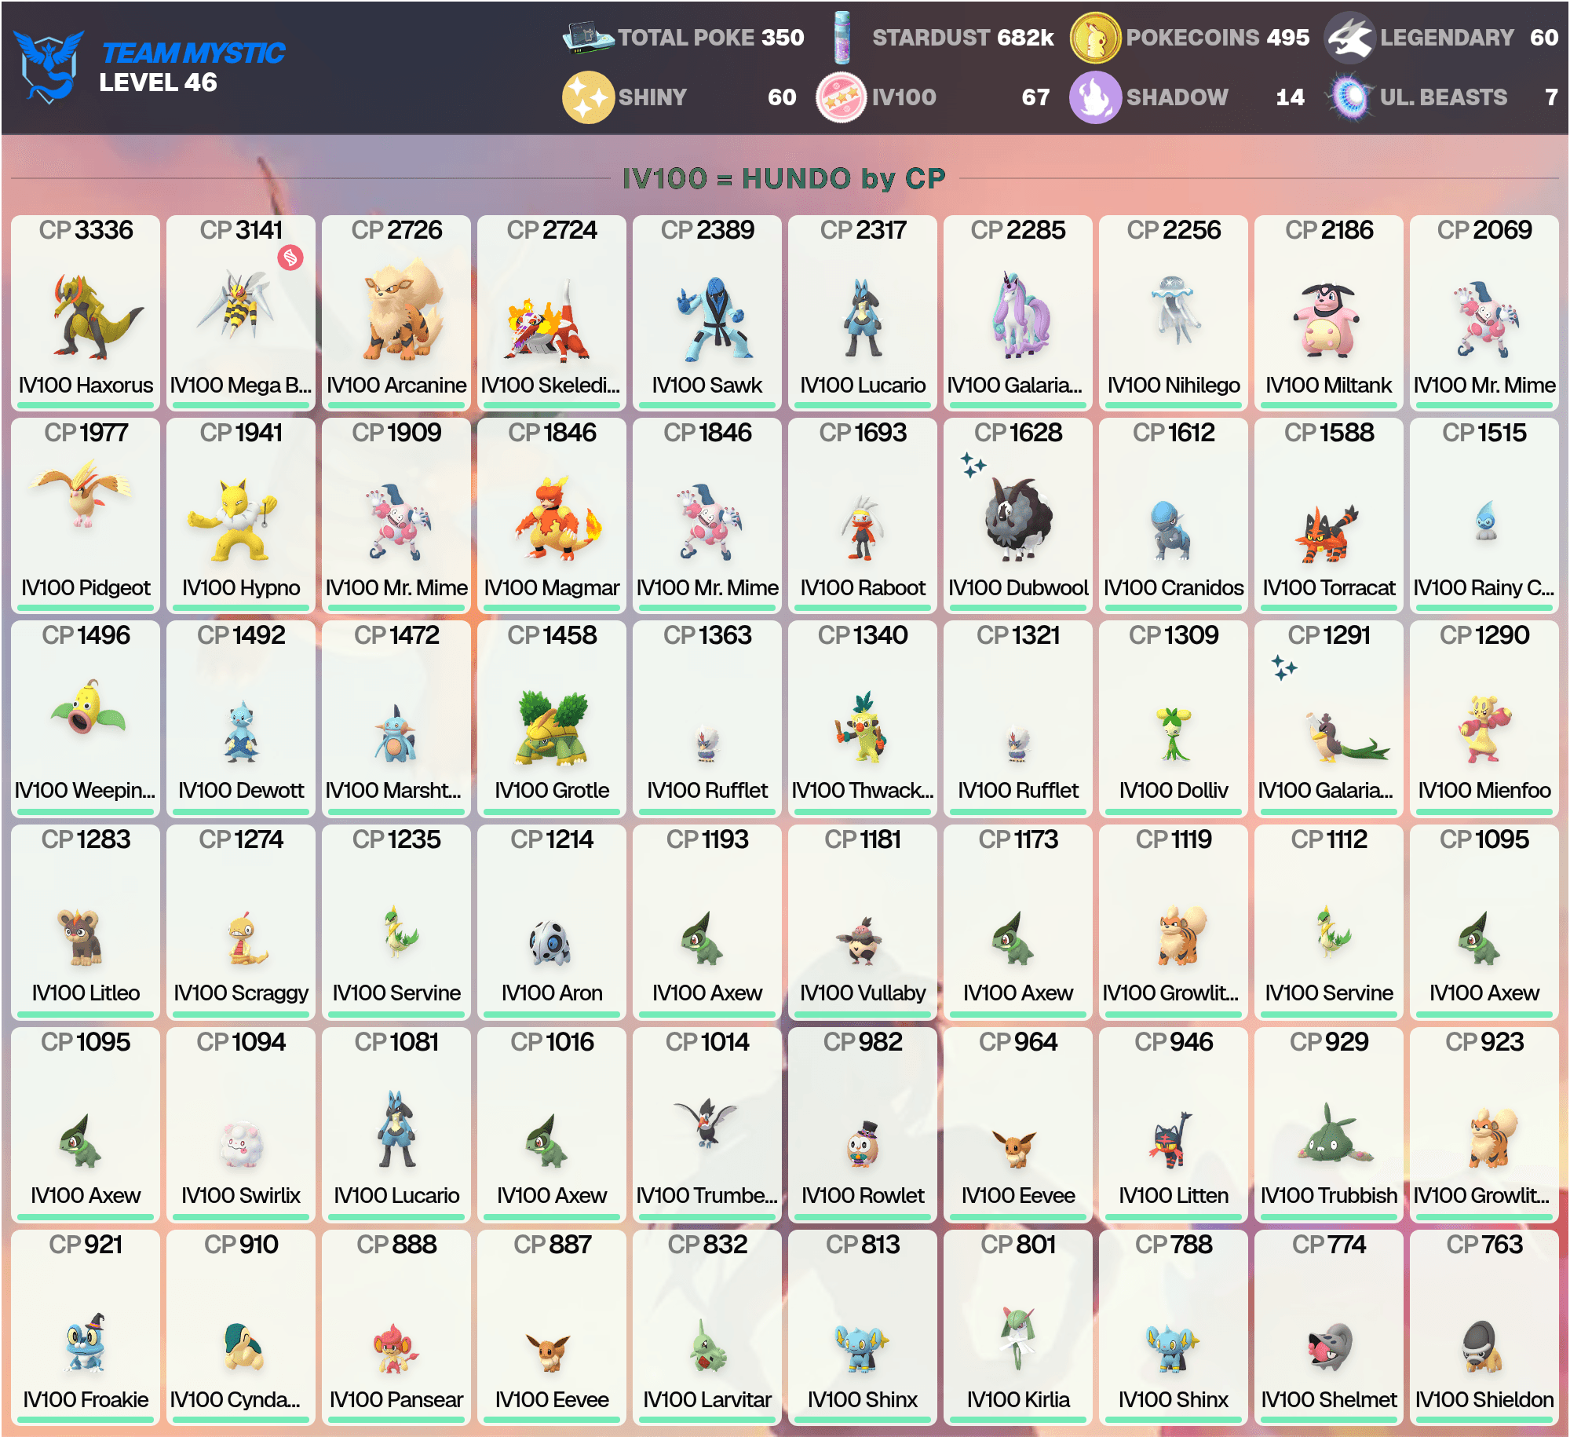
Task: Select the Froakie sprite
Action: click(x=86, y=1341)
